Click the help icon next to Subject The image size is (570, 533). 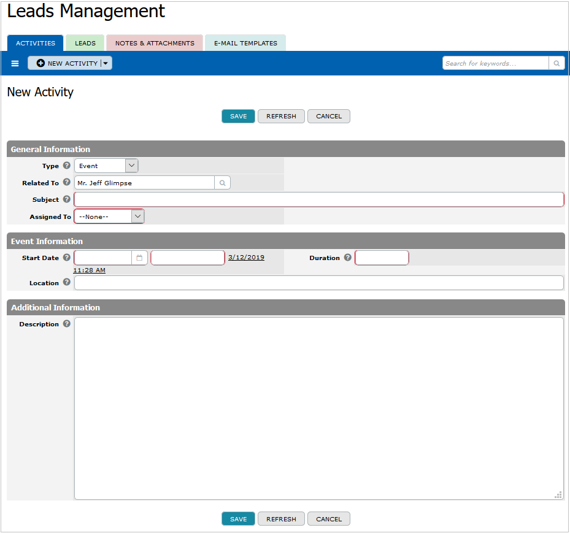coord(67,199)
